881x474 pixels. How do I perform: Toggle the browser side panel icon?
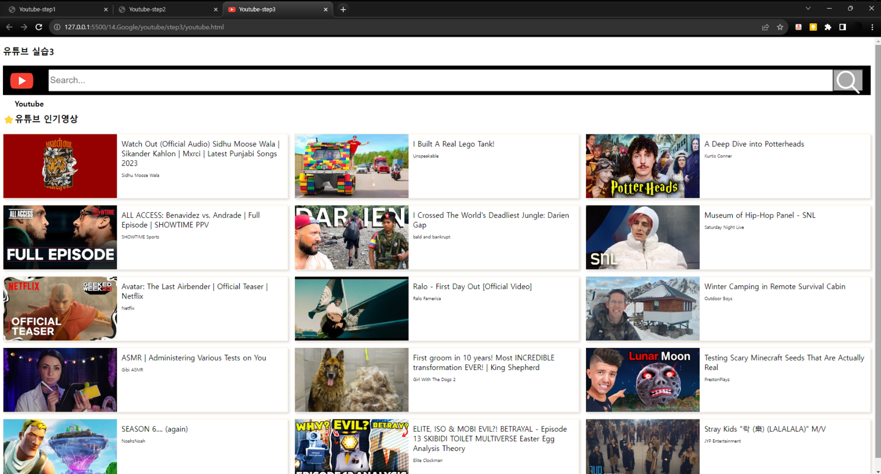[842, 27]
